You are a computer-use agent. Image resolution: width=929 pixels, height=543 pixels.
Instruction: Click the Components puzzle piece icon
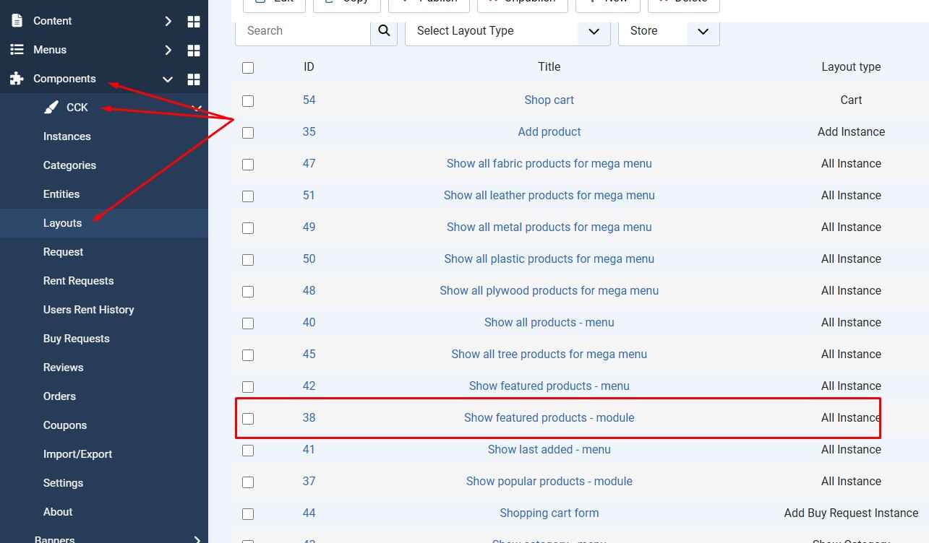pos(17,79)
